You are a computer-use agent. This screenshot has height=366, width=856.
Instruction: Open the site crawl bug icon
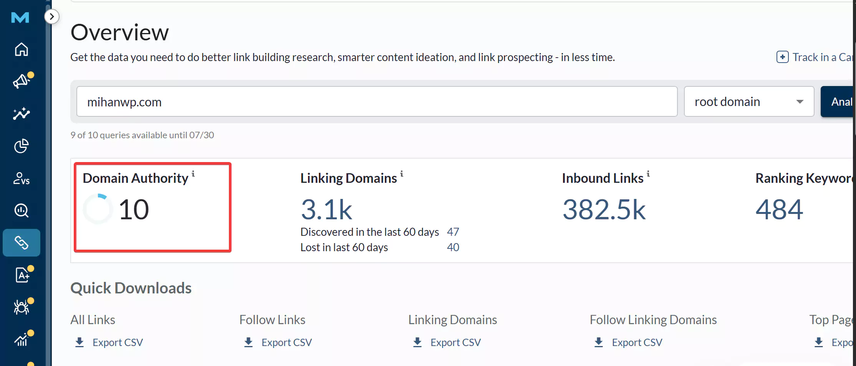tap(22, 307)
